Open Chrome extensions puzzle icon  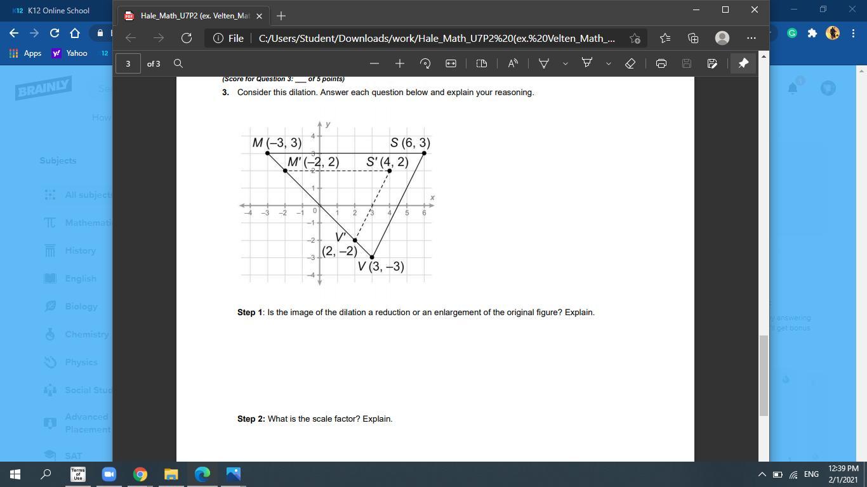click(812, 33)
